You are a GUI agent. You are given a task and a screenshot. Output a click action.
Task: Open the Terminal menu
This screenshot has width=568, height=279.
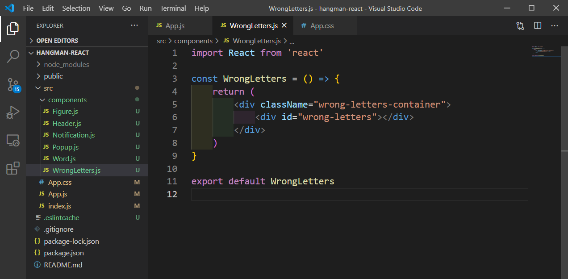173,8
